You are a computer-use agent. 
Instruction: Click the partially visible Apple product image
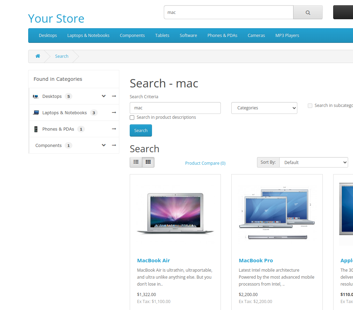point(346,213)
